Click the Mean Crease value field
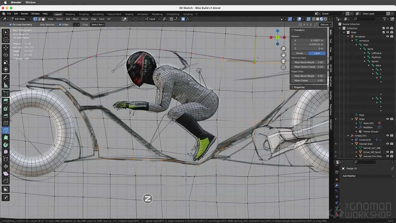 [310, 80]
